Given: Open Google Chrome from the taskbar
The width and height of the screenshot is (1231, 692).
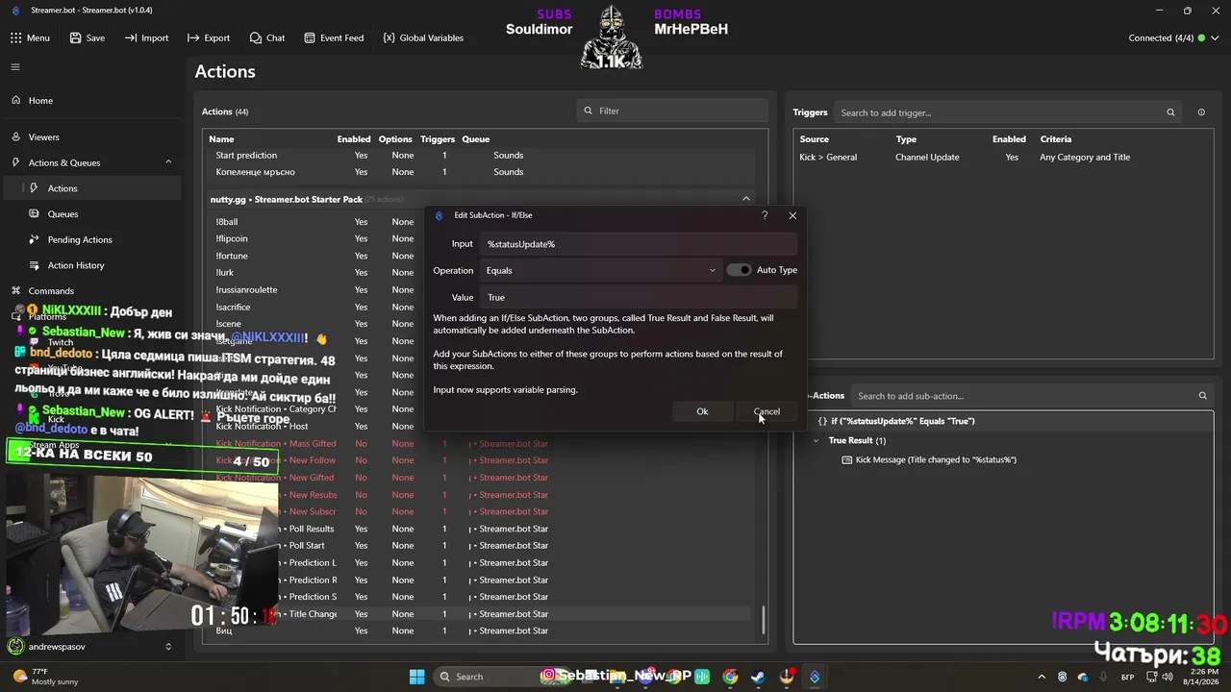Looking at the screenshot, I should tap(730, 677).
